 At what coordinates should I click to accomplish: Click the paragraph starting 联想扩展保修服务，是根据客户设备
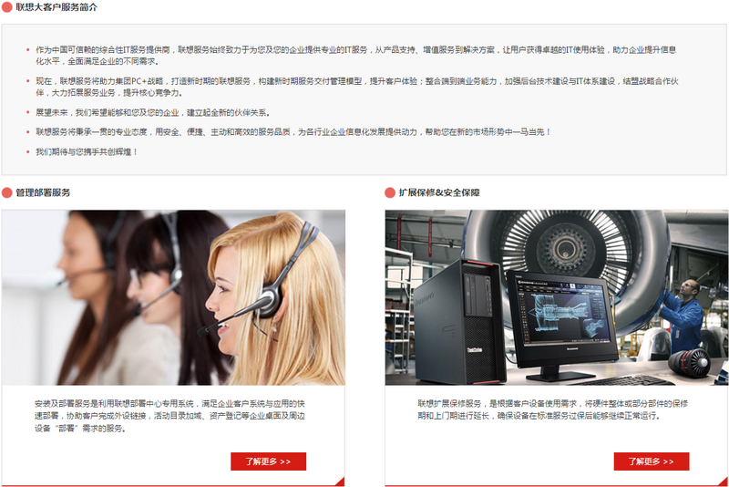pos(552,409)
